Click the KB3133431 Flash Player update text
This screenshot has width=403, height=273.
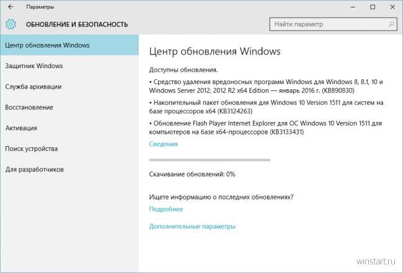coord(265,128)
